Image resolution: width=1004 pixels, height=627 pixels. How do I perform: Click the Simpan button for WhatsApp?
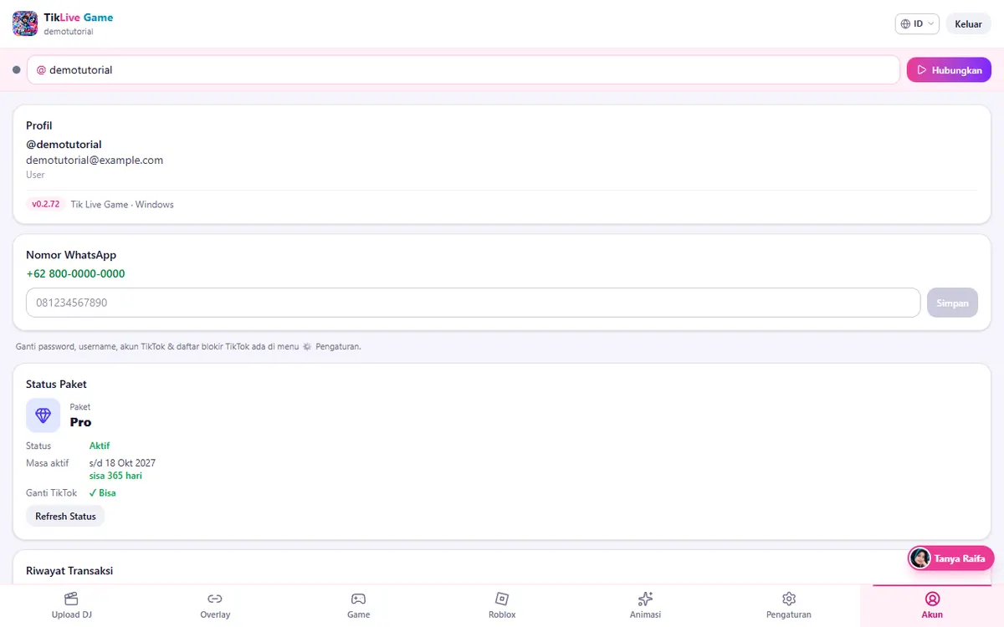952,303
